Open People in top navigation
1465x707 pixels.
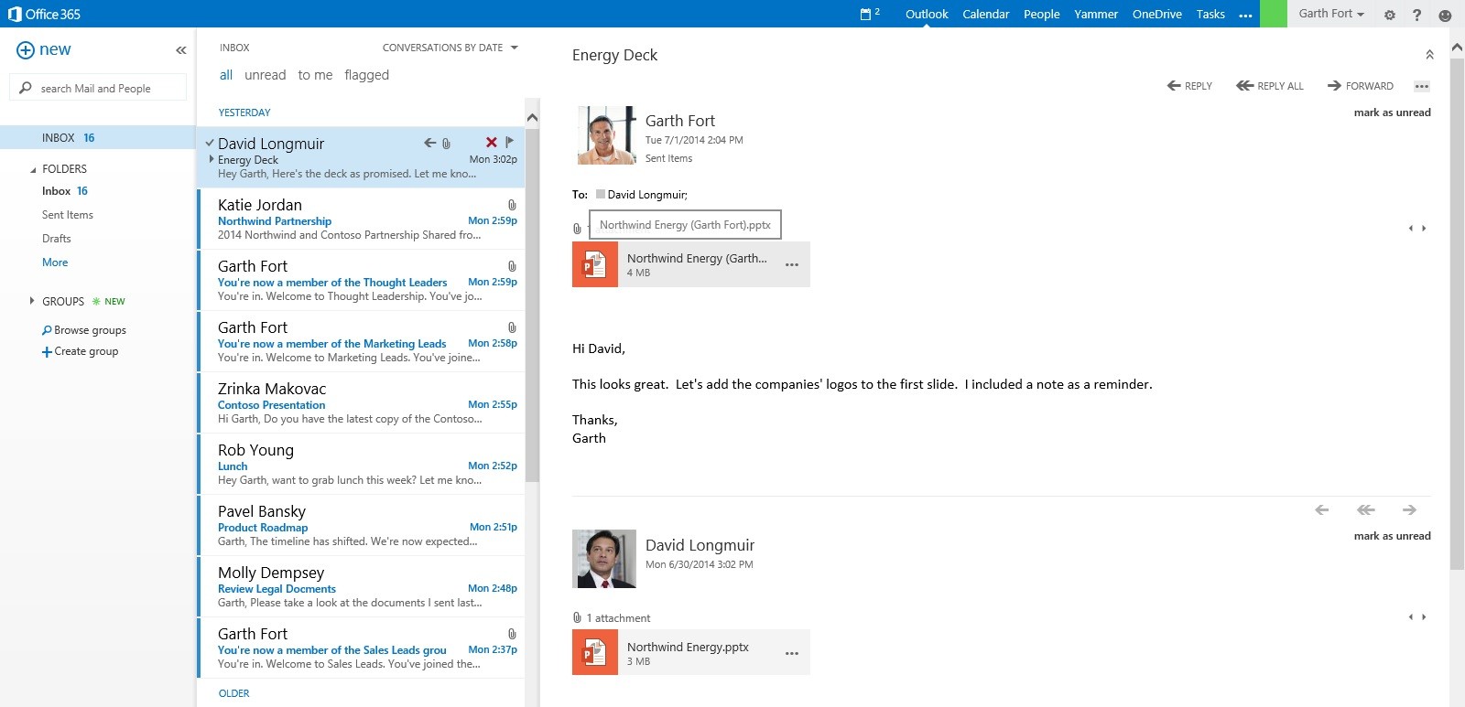pyautogui.click(x=1041, y=14)
